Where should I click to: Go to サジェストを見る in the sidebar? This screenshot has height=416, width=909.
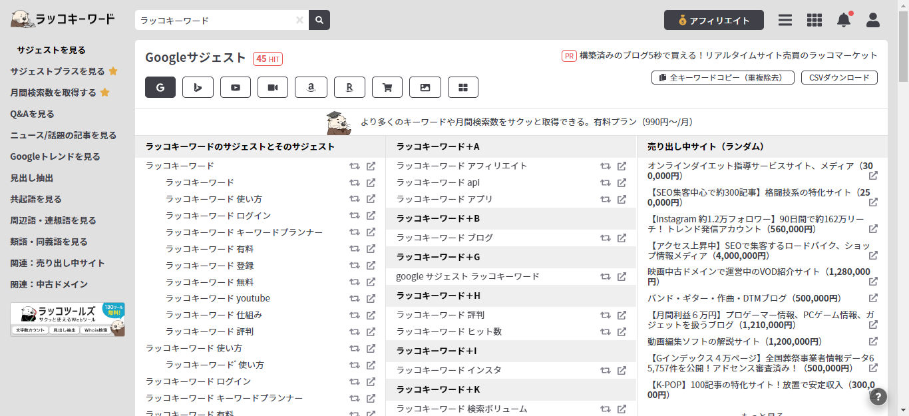[51, 50]
